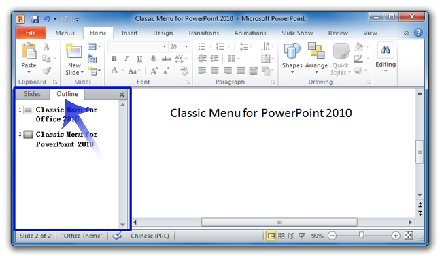Image resolution: width=442 pixels, height=256 pixels.
Task: Align text right in Paragraph group
Action: [x=228, y=70]
